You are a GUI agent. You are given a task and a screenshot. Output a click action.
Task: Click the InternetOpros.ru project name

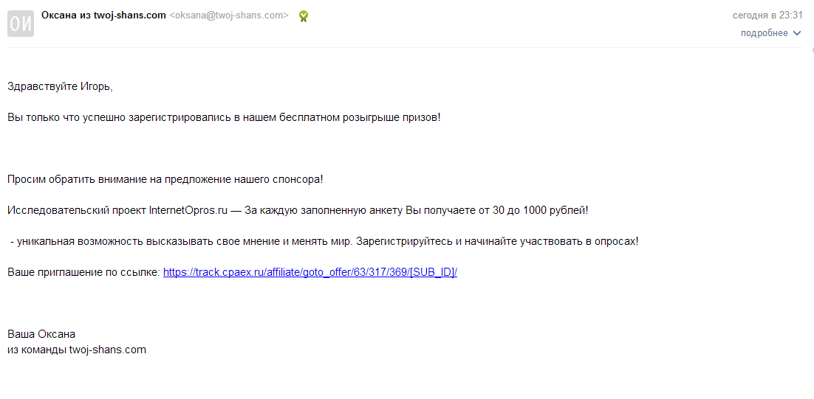[x=188, y=210]
